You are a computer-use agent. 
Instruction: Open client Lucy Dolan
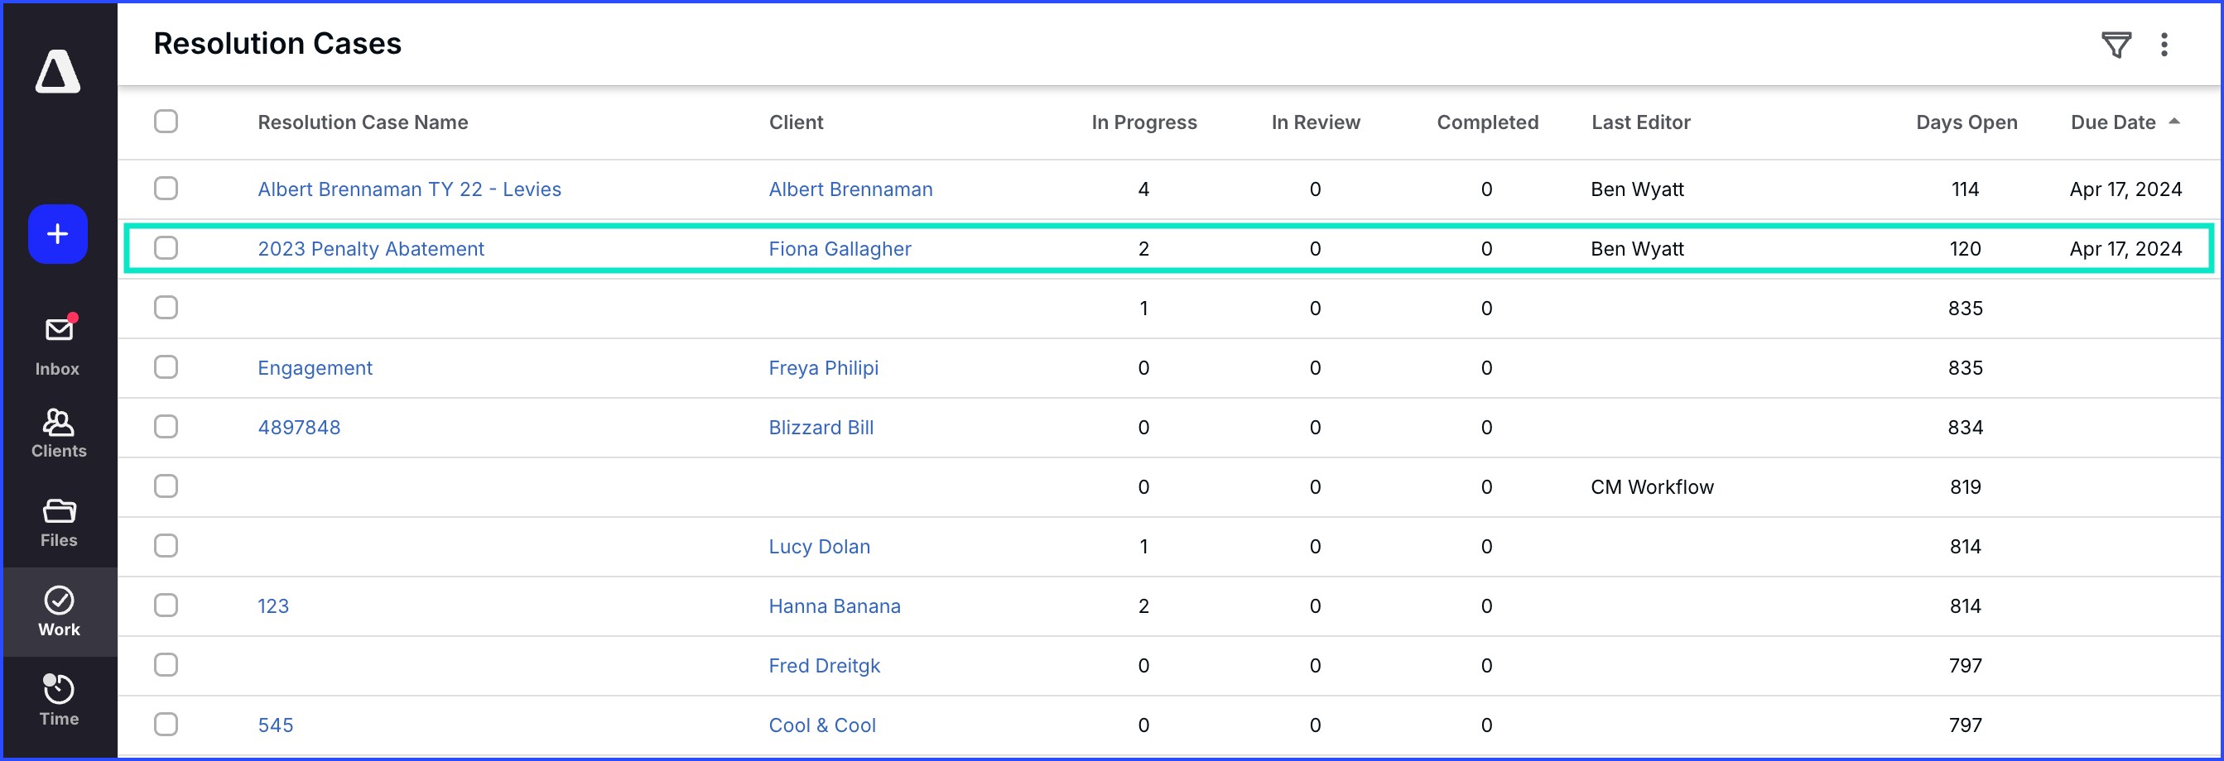tap(818, 547)
